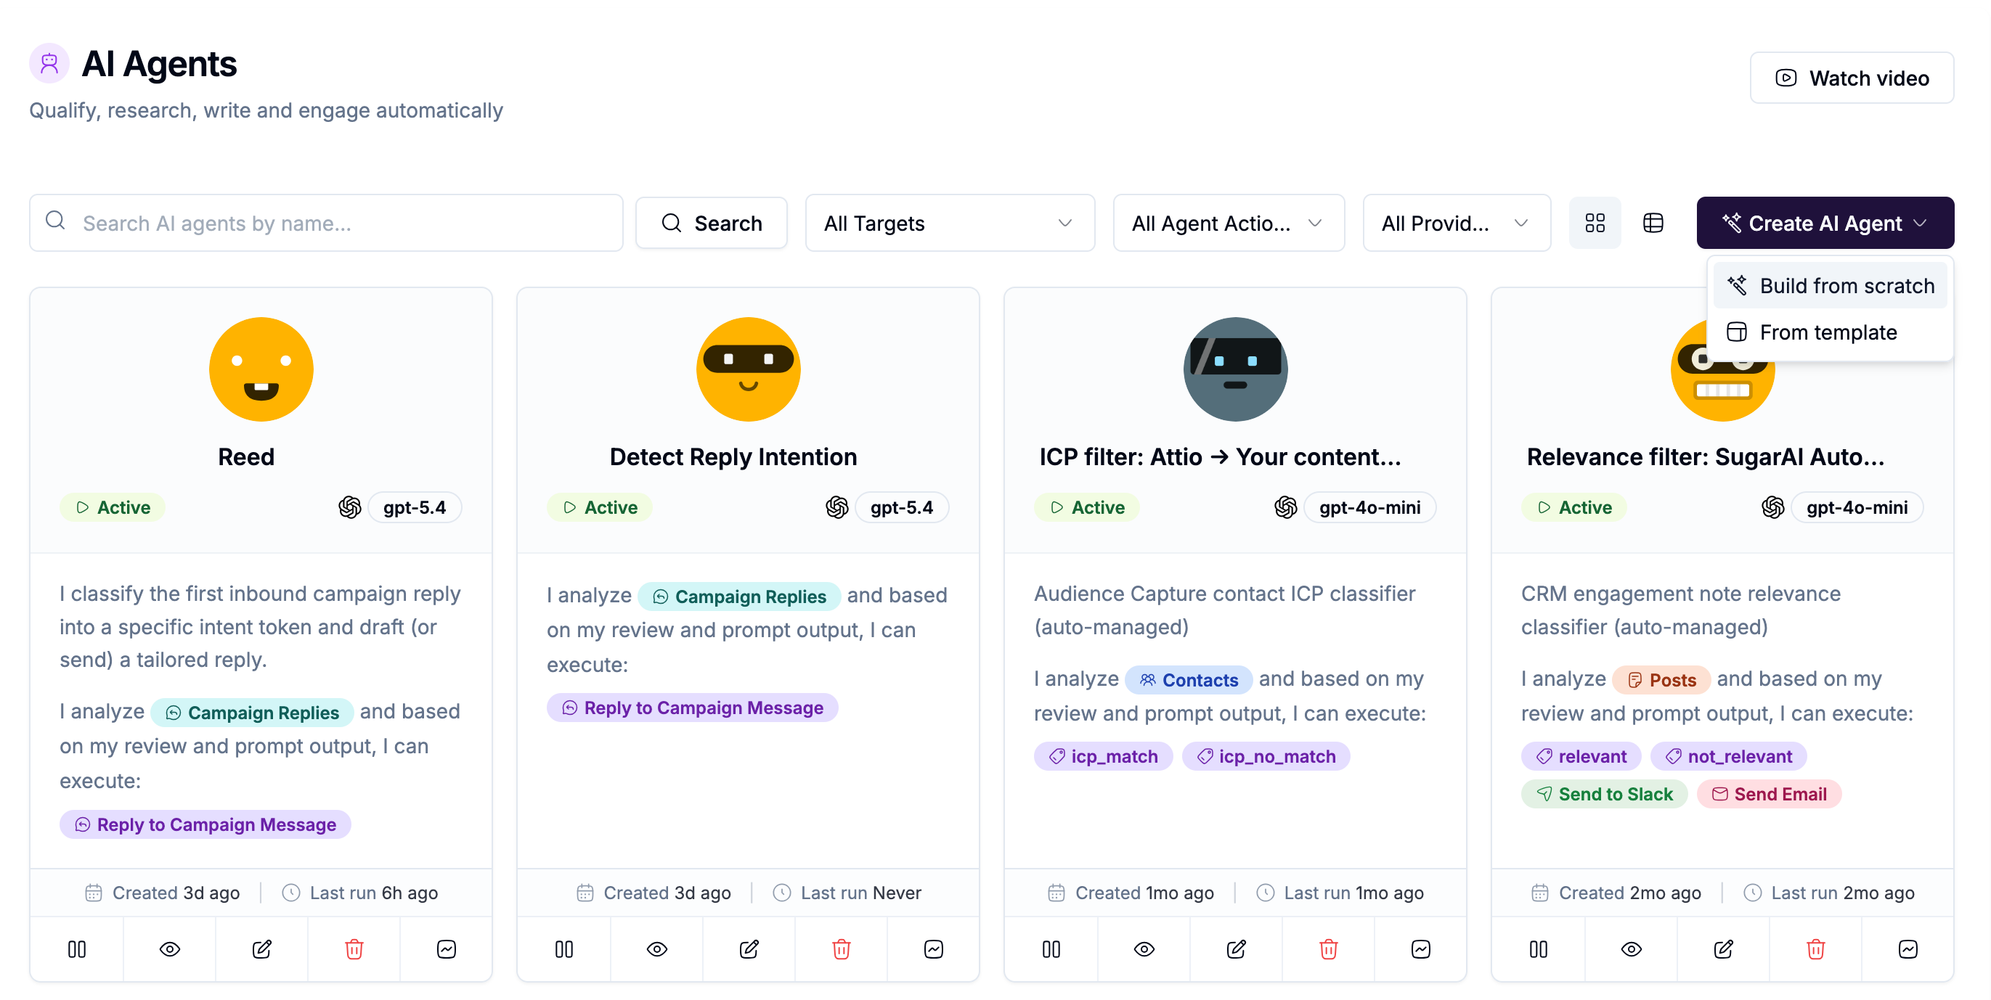This screenshot has width=1991, height=1000.
Task: View the Reed agent details
Action: pos(169,948)
